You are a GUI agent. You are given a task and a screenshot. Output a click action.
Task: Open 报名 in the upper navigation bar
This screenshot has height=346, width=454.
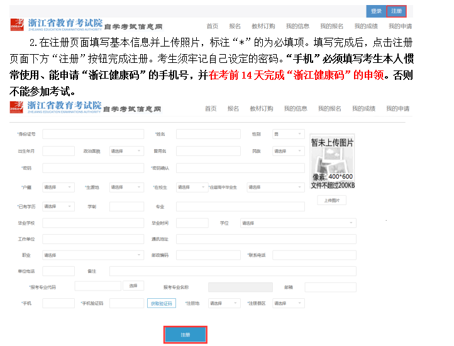(235, 26)
